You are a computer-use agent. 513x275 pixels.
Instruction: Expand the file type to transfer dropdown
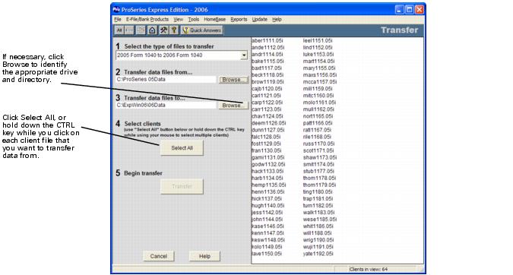pyautogui.click(x=244, y=55)
